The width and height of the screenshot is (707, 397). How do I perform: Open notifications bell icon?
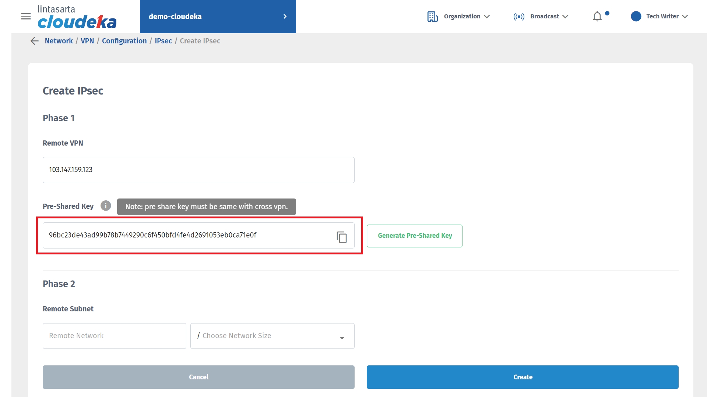tap(597, 17)
